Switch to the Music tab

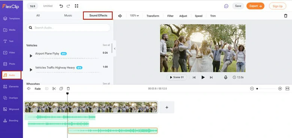(68, 16)
